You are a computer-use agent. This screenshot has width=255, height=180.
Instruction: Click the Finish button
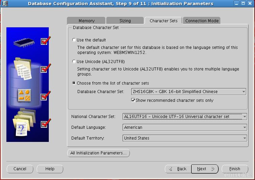point(235,169)
